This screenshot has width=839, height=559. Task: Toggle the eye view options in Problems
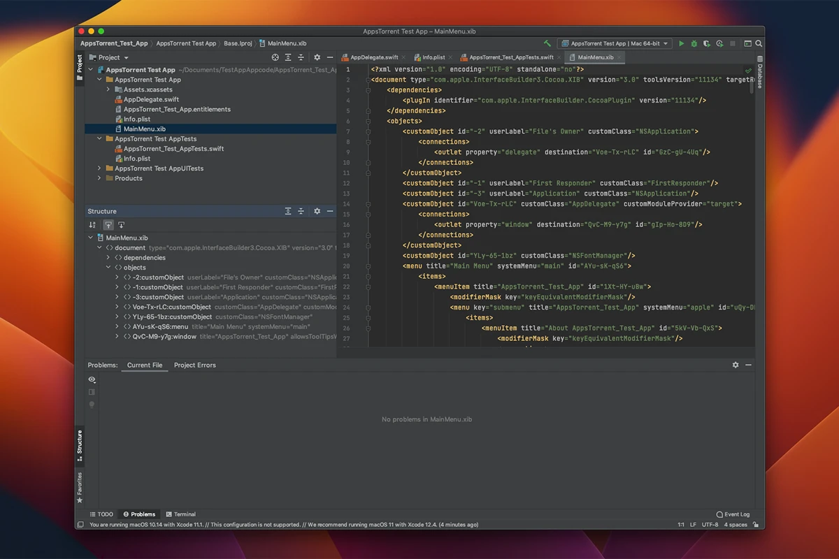tap(92, 379)
